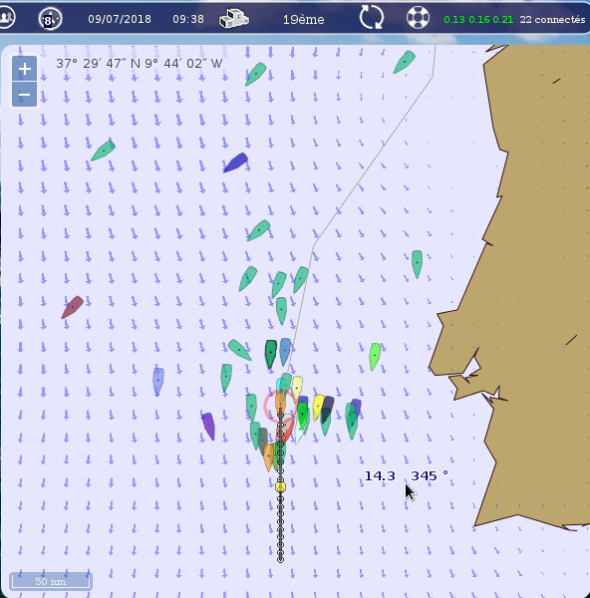Click the circular refresh arrows icon
Screen dimensions: 590x598
coord(371,17)
